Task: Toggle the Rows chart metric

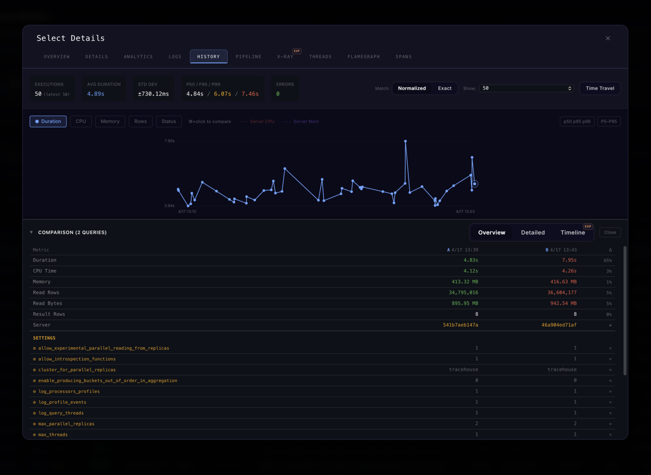Action: coord(140,121)
